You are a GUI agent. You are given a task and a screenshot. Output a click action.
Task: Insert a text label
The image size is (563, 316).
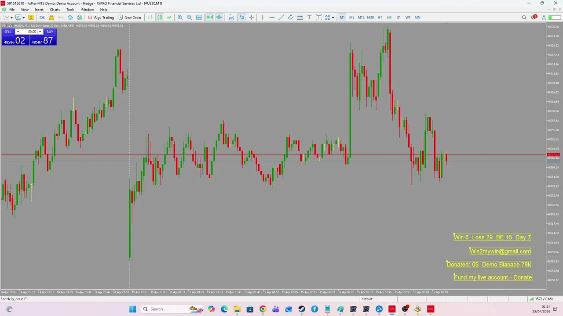pyautogui.click(x=318, y=18)
